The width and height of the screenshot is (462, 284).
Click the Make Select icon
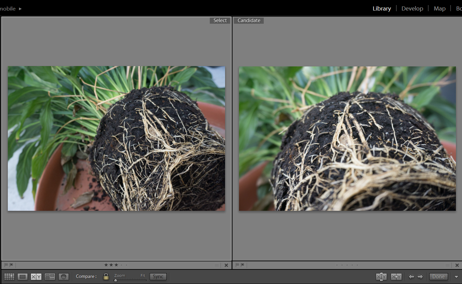[x=396, y=277]
